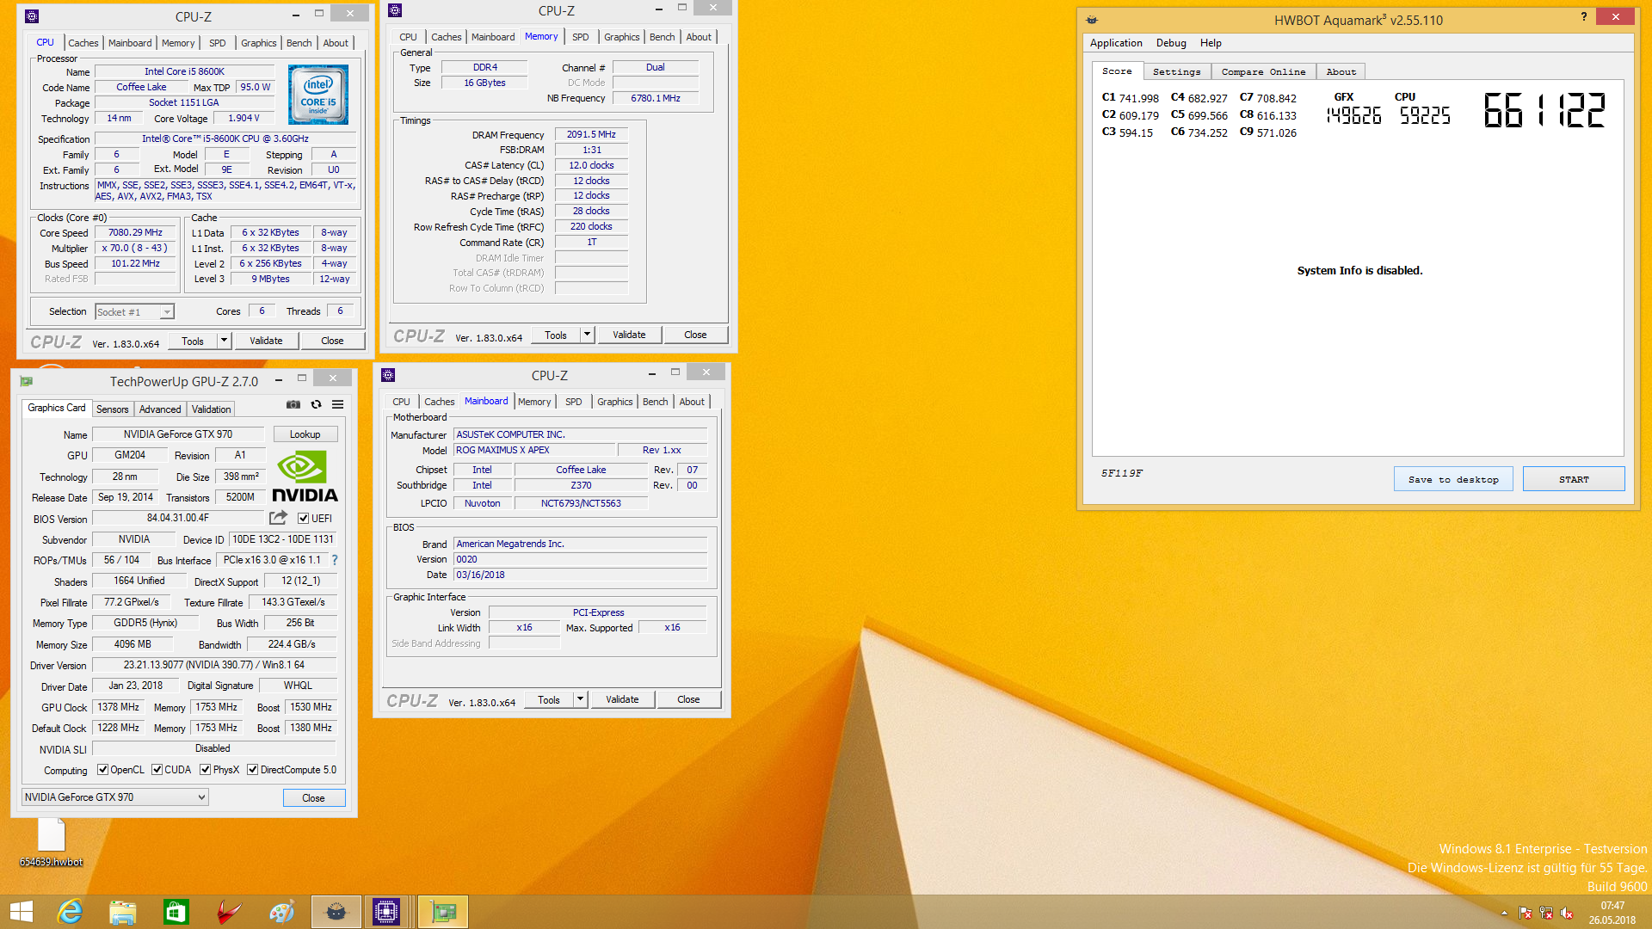
Task: Open Internet Explorer from the taskbar
Action: point(69,912)
